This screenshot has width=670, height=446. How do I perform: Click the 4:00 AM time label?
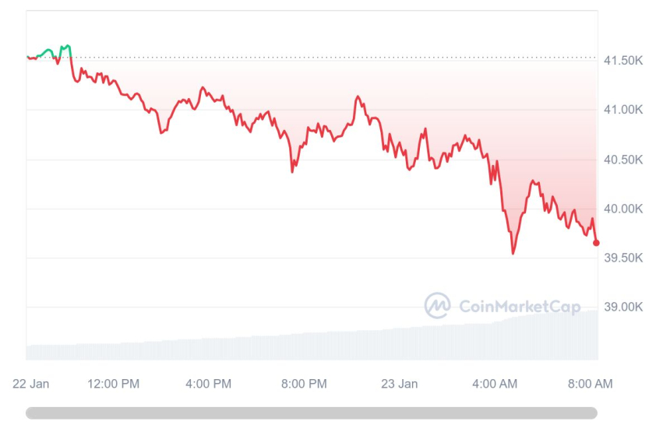tap(495, 384)
